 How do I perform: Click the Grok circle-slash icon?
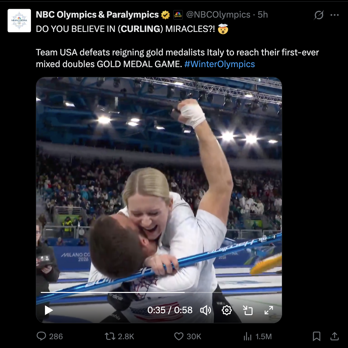319,15
